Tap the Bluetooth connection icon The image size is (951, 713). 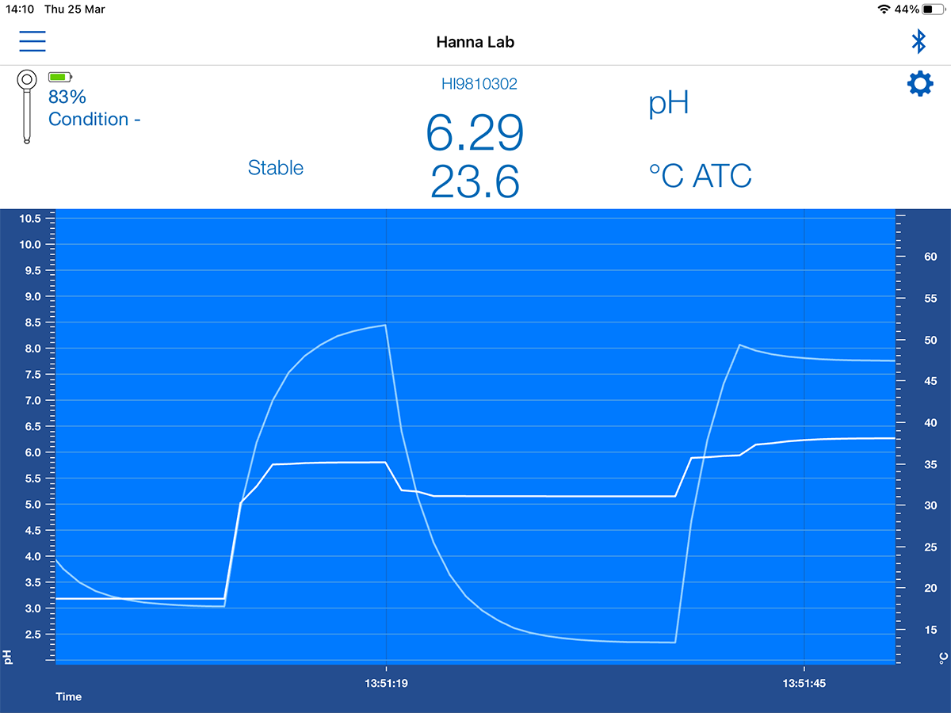pyautogui.click(x=919, y=41)
